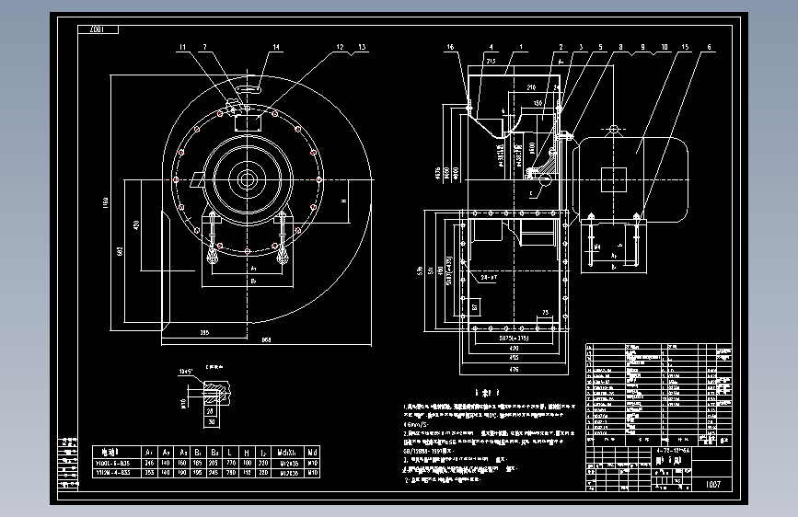798x517 pixels.
Task: Select part callout number 15
Action: click(685, 47)
